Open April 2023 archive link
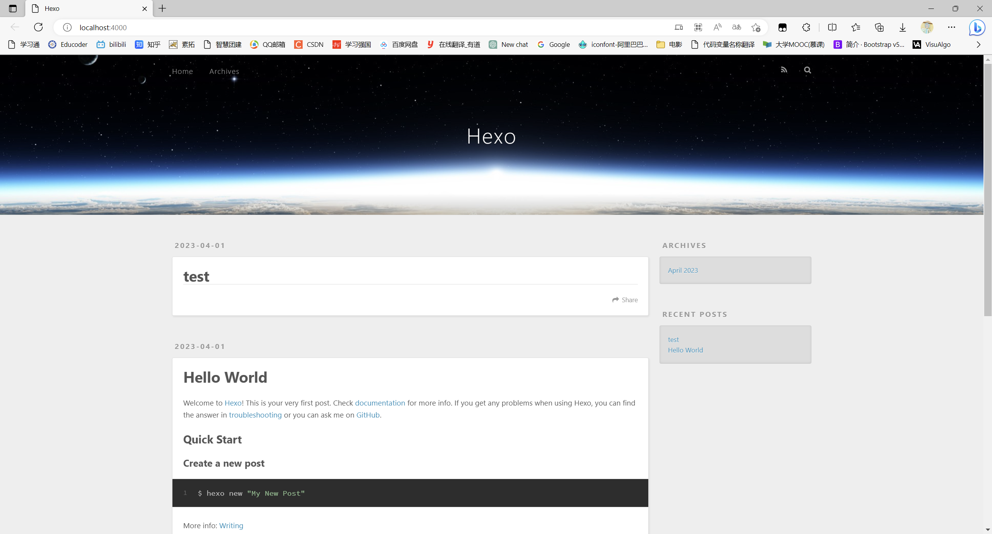The width and height of the screenshot is (992, 534). [x=683, y=270]
